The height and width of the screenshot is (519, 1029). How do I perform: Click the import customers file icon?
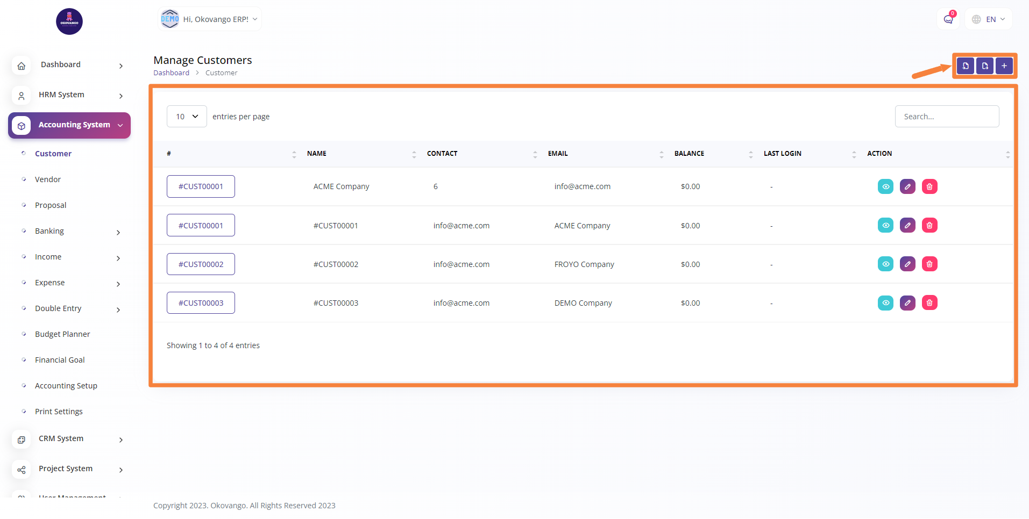tap(966, 66)
